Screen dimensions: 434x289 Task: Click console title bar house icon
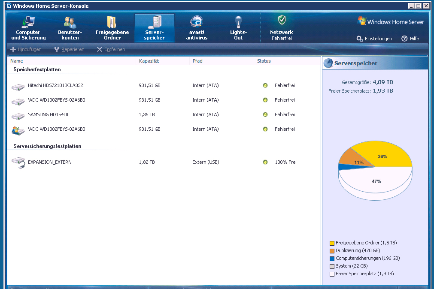click(9, 6)
